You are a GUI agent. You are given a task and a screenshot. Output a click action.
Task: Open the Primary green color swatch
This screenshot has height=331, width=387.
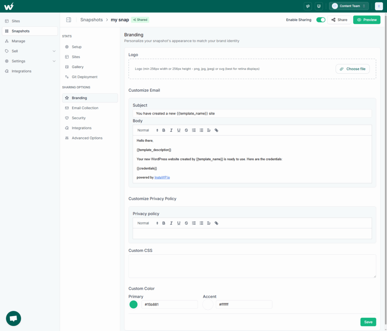pyautogui.click(x=133, y=305)
